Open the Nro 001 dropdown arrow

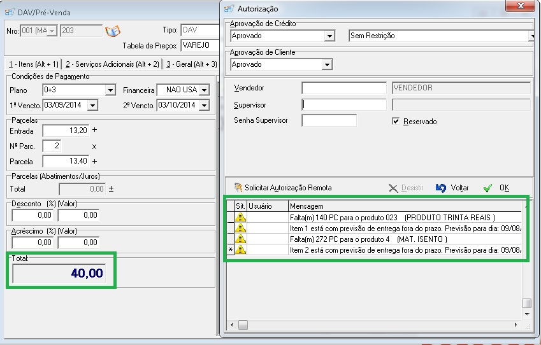(x=52, y=31)
